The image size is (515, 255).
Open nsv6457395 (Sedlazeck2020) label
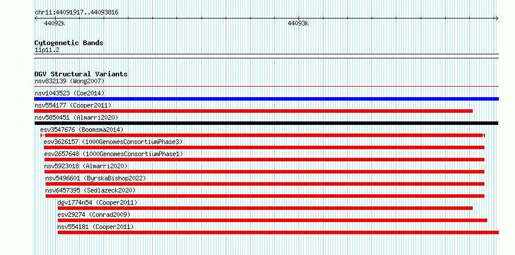tap(90, 190)
